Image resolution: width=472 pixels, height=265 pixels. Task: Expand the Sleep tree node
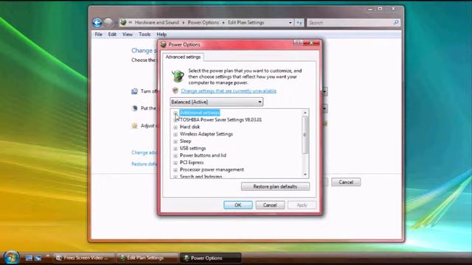coord(176,141)
